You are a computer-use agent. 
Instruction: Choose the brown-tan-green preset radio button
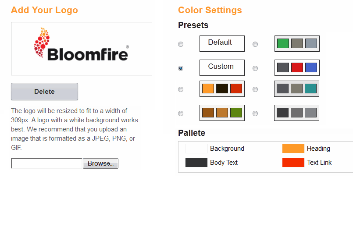181,113
